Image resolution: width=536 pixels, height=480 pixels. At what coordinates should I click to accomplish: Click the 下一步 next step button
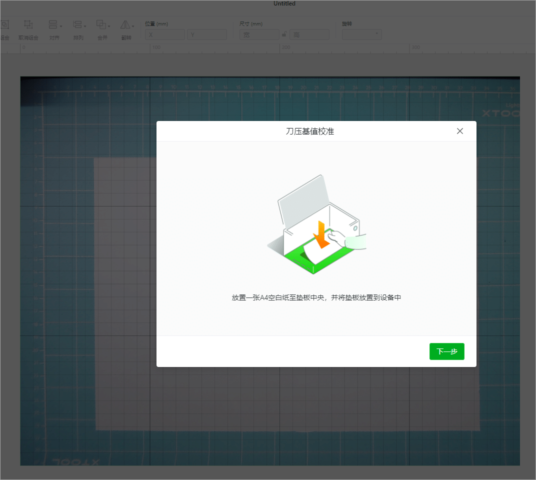pyautogui.click(x=446, y=351)
